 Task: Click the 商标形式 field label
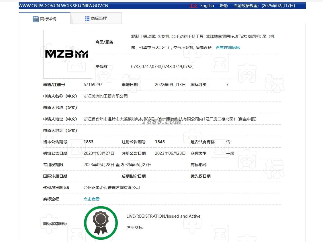[198, 165]
